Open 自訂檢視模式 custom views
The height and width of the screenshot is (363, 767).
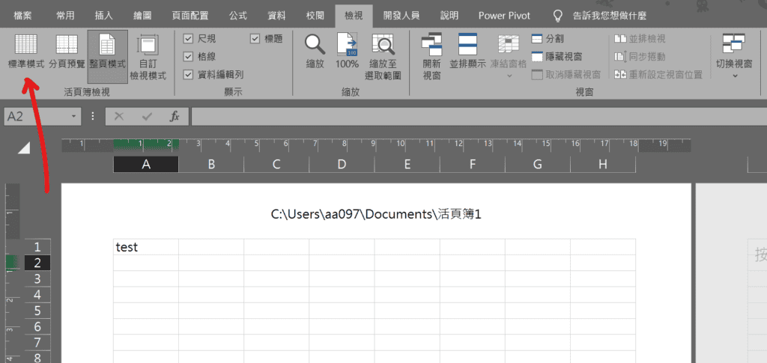[148, 57]
